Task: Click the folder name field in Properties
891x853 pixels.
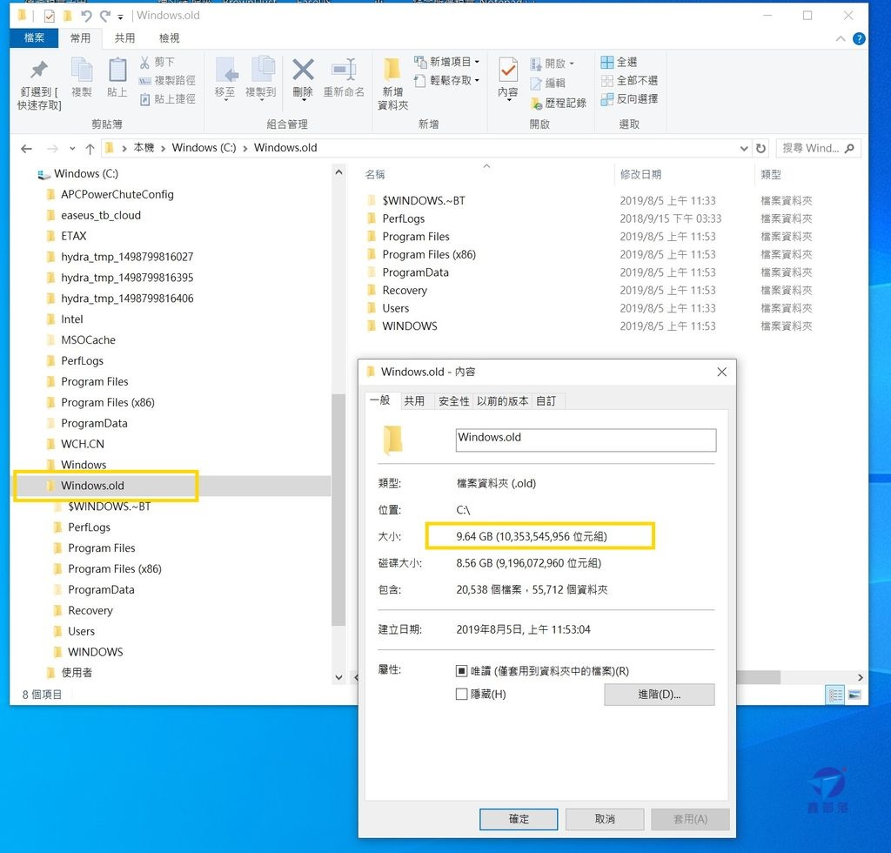Action: click(x=586, y=440)
